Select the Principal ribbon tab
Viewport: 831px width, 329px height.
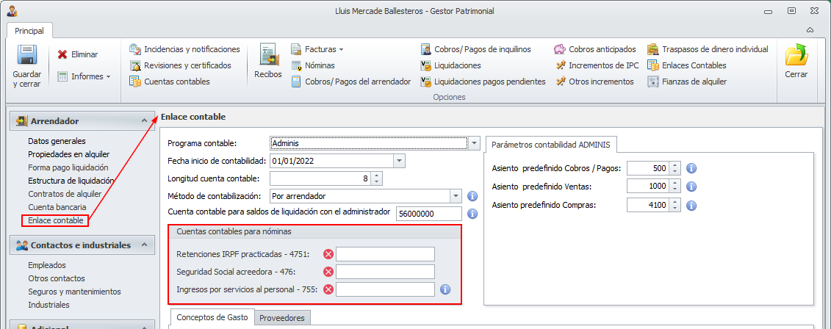(29, 31)
